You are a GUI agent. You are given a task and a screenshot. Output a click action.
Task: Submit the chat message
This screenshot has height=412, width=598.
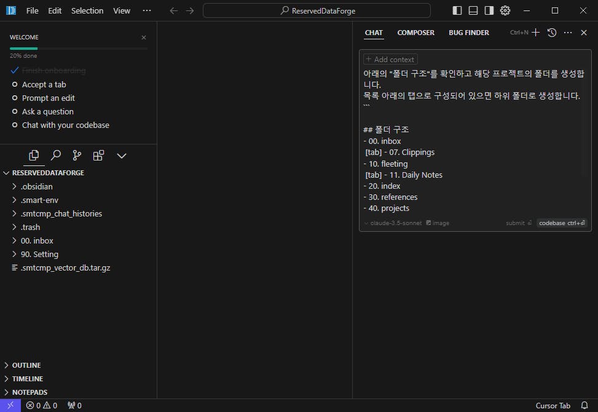click(x=518, y=223)
